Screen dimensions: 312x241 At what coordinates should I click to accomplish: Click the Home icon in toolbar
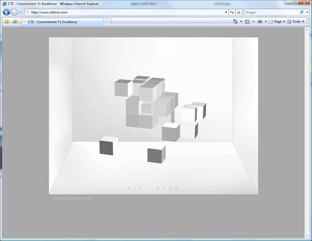coord(235,21)
